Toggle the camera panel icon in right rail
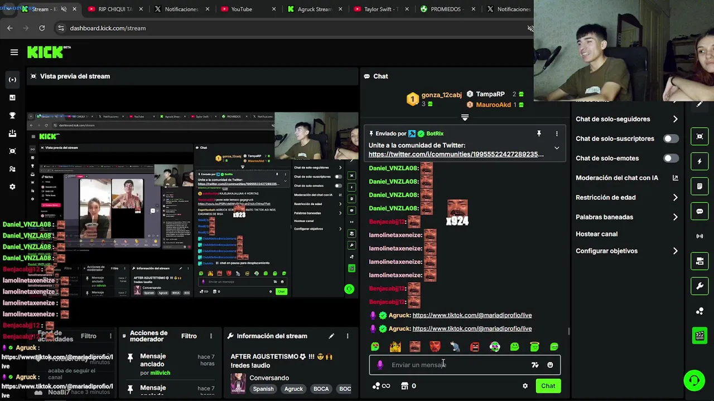The height and width of the screenshot is (401, 714). click(x=699, y=261)
